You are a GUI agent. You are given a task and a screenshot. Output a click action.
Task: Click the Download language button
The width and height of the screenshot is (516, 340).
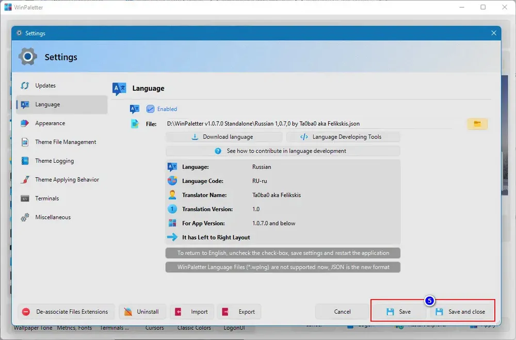click(x=224, y=137)
